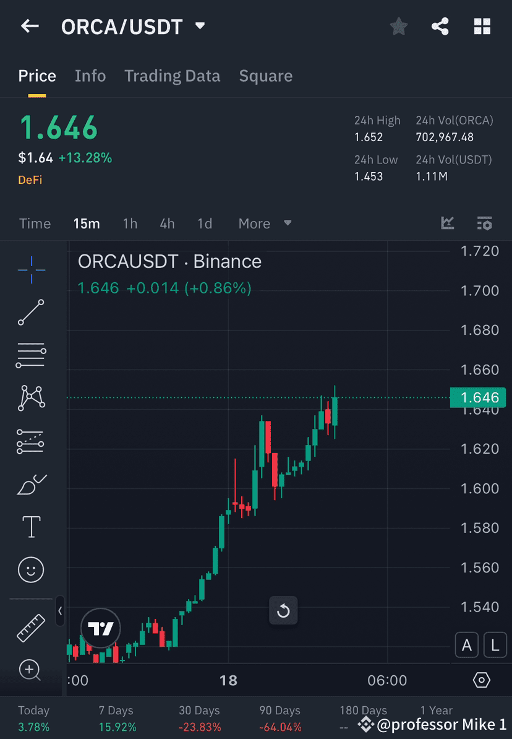512x739 pixels.
Task: Toggle auto-scale with the A button
Action: tap(467, 645)
